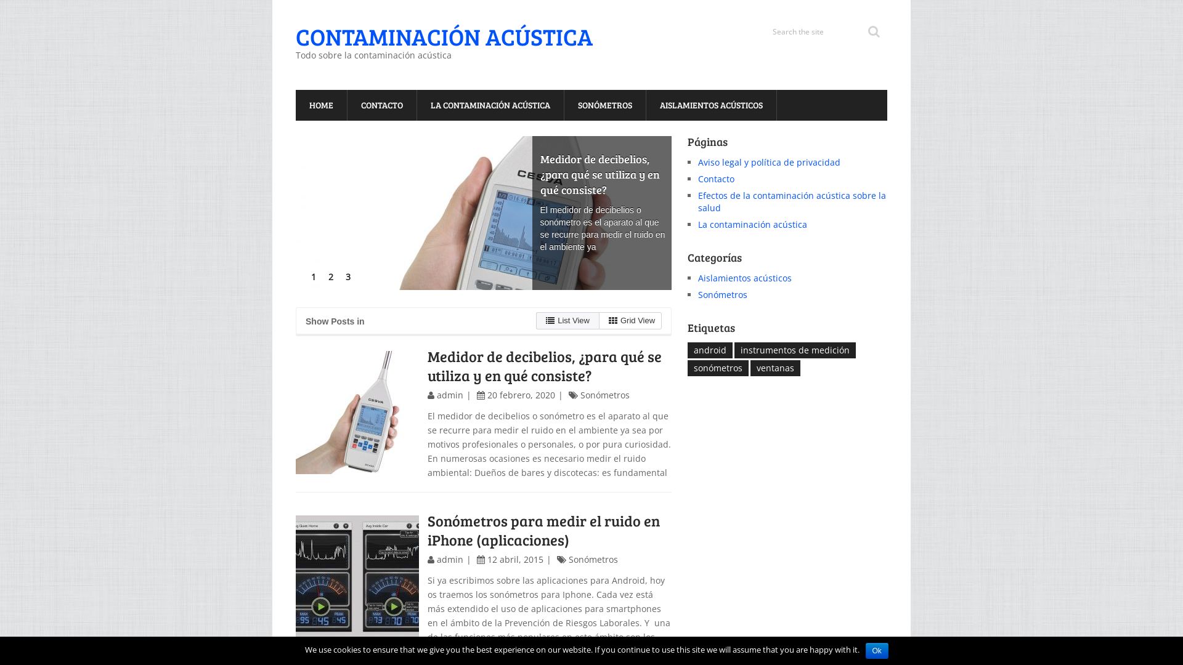Click the search icon to submit query

[874, 31]
